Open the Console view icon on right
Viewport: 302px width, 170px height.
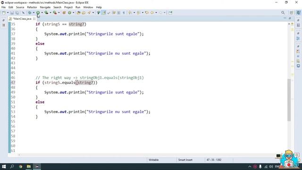point(298,66)
